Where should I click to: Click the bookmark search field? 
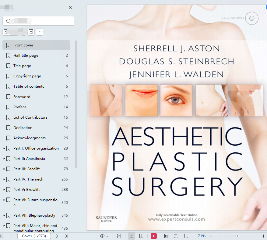click(x=38, y=21)
